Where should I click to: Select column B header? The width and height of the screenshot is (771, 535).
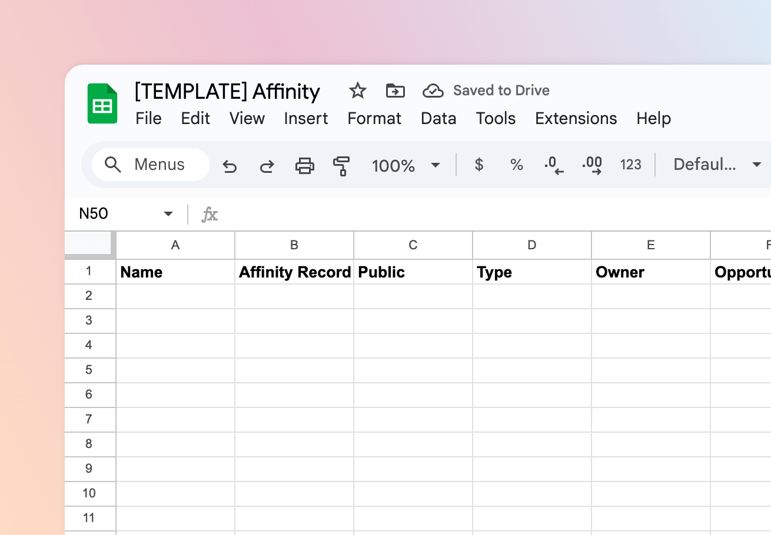[294, 245]
